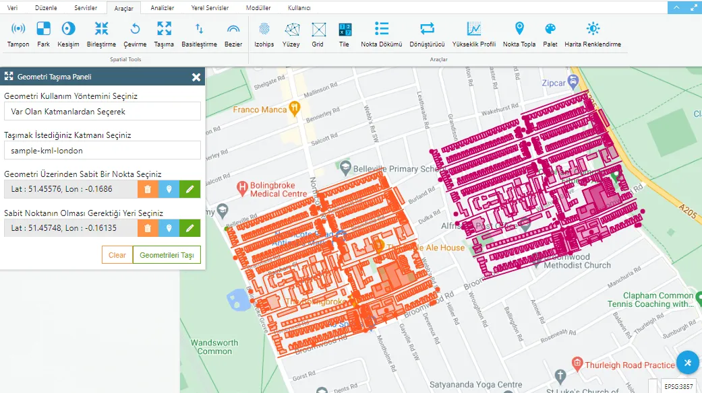
Task: Open Harita Renklendirme map coloring
Action: pyautogui.click(x=593, y=34)
